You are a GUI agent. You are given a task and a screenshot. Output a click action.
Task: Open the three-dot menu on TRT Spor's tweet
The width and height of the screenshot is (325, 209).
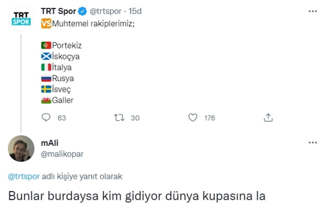tap(313, 11)
